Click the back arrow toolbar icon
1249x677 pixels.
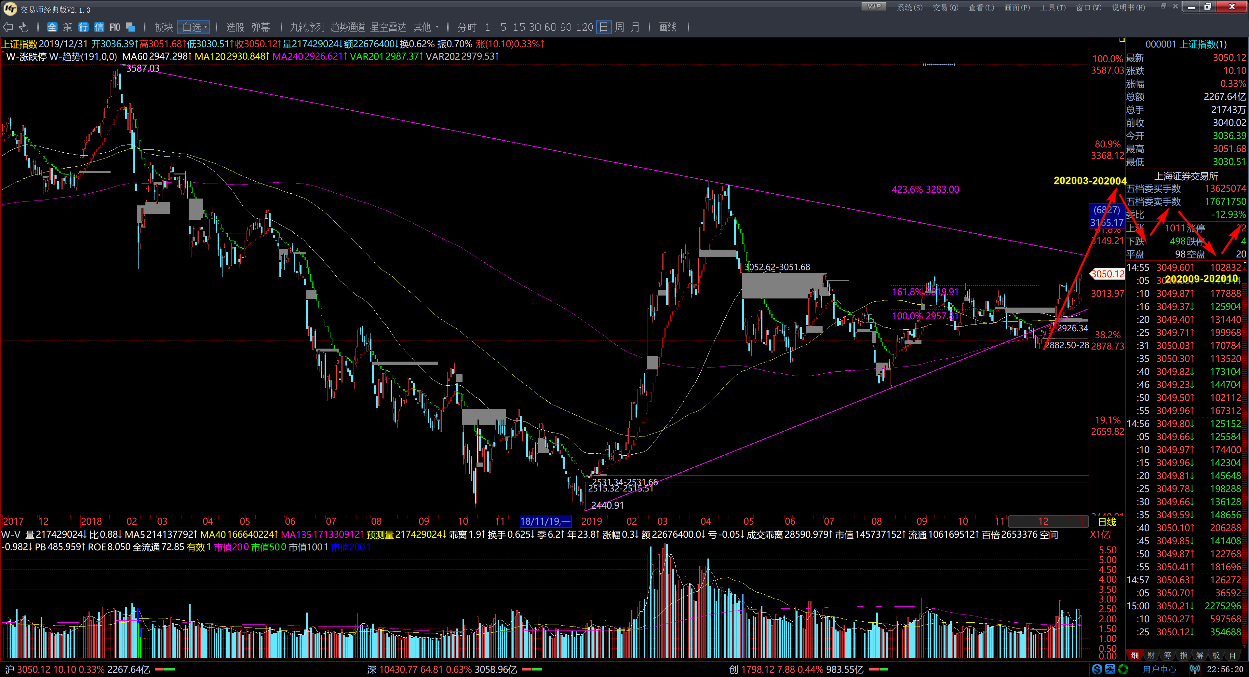[8, 27]
